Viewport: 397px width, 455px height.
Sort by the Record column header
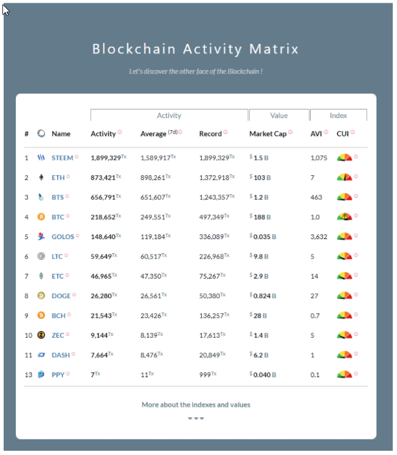[210, 134]
